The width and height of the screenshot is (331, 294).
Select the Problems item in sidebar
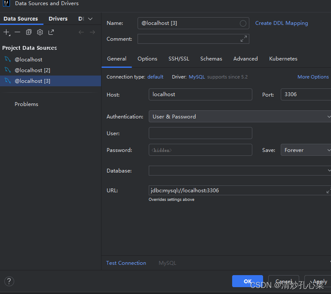[26, 104]
